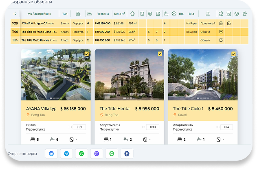Screen dimensions: 257x170
Task: Open The Title Cielo Rawai property photo
Action: point(202,75)
